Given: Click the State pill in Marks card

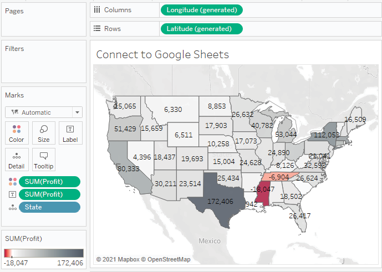Looking at the screenshot, I should [x=49, y=207].
